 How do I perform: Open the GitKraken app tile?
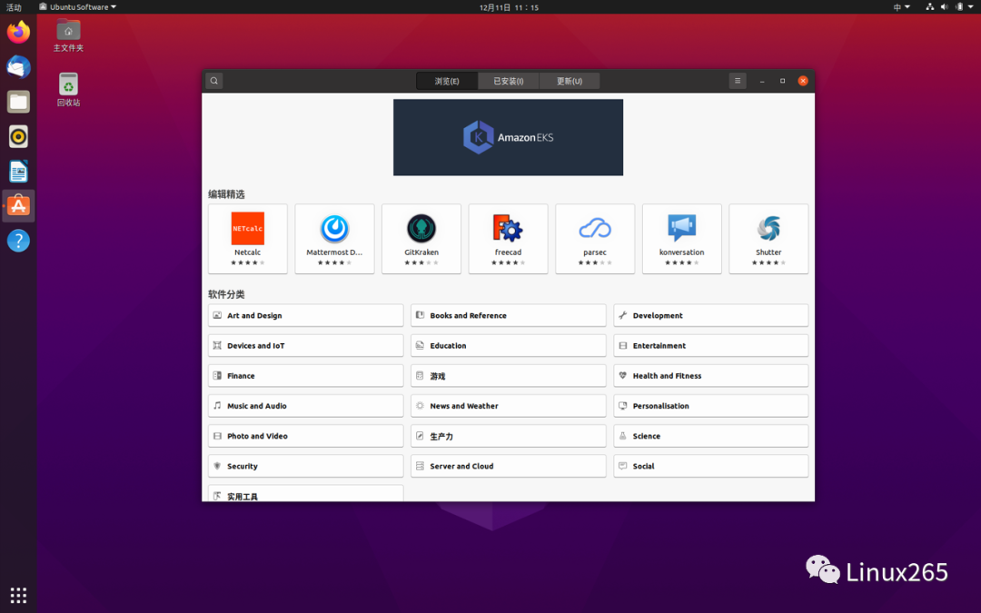(x=421, y=239)
